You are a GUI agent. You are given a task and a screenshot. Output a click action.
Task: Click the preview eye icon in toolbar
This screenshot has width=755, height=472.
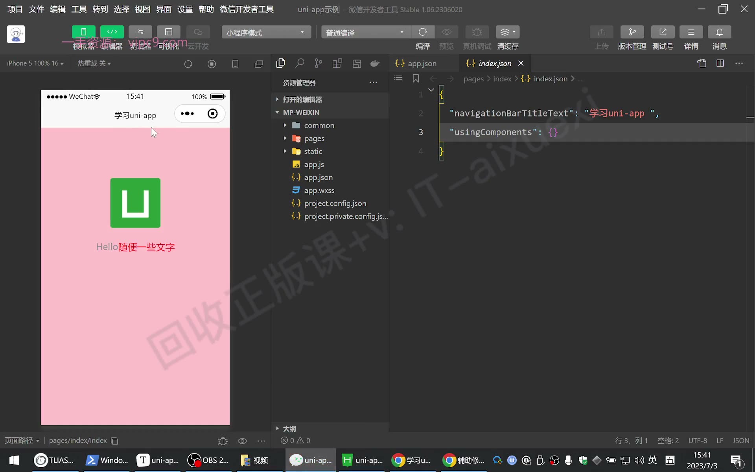pyautogui.click(x=447, y=32)
